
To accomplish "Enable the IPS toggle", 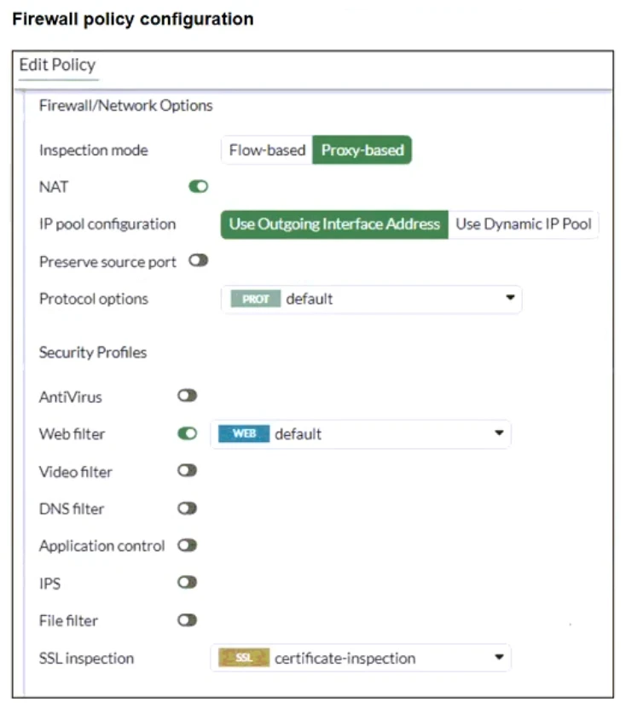I will coord(187,583).
